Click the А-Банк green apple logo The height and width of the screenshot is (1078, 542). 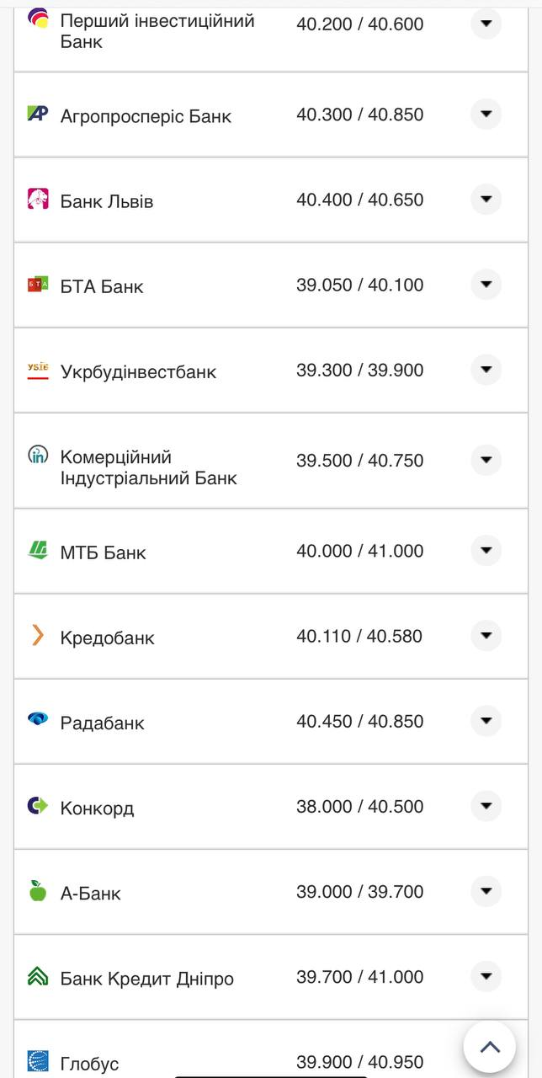click(x=38, y=890)
